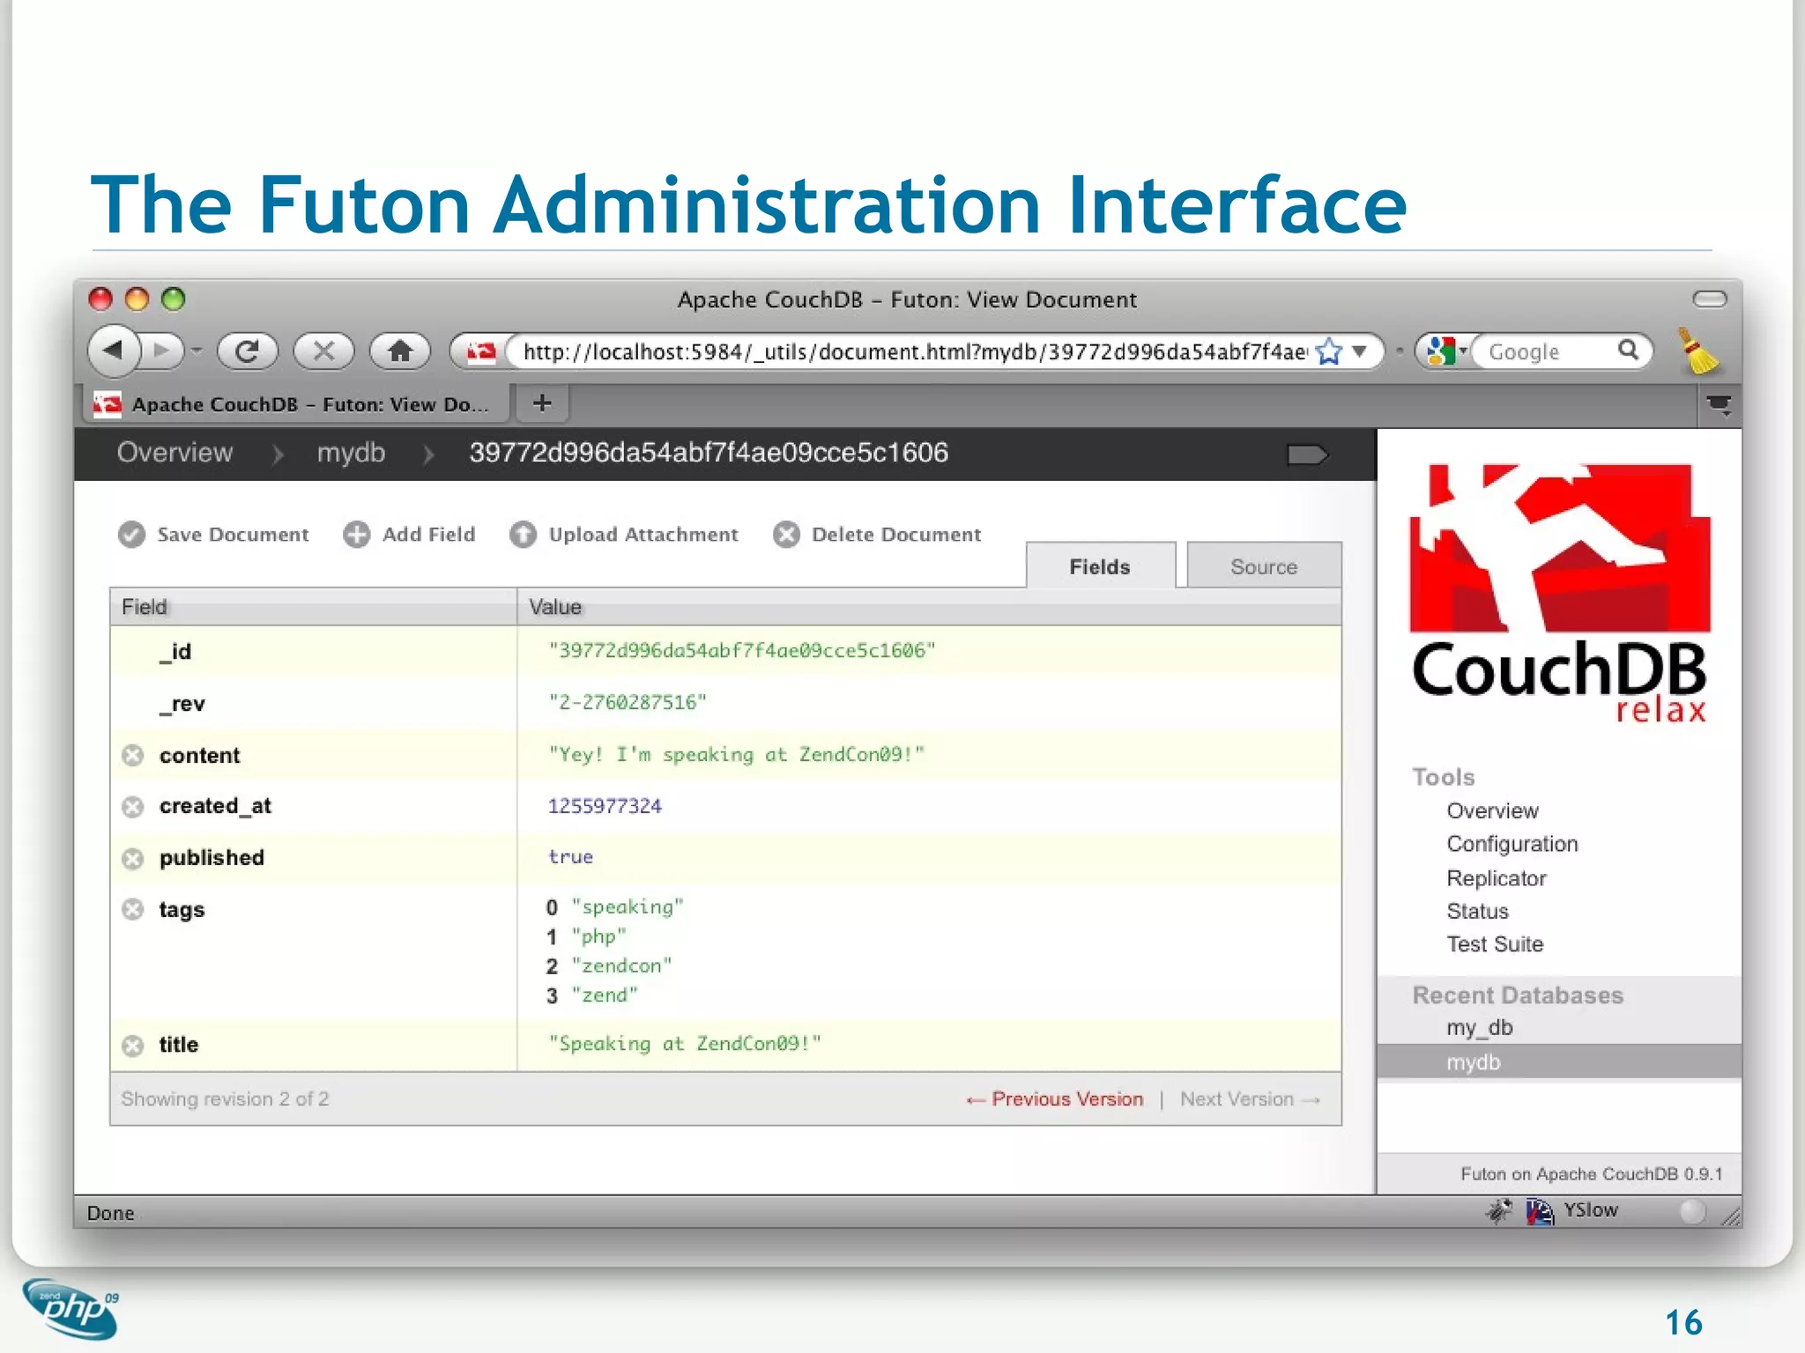Click the CouchDB site favicon in address bar

click(x=481, y=352)
